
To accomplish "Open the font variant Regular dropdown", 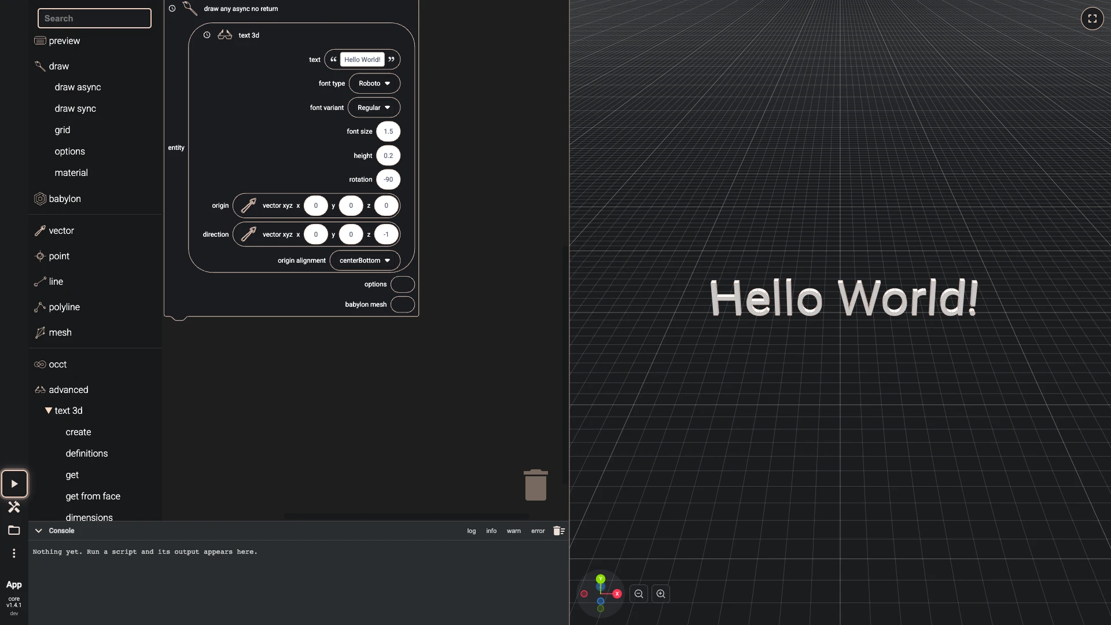I will click(374, 108).
